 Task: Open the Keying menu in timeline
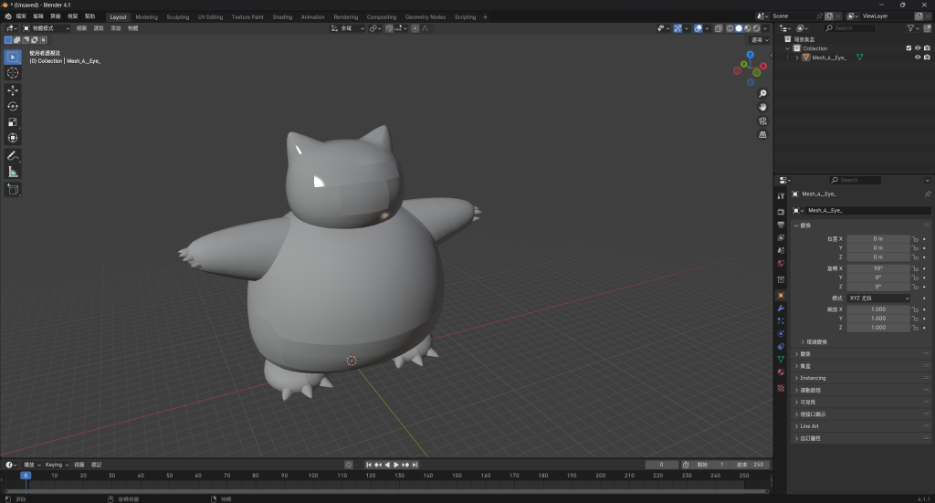57,465
